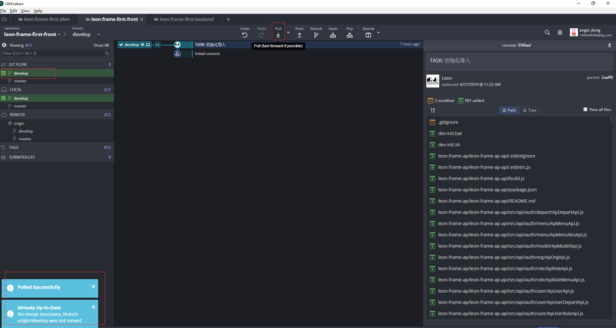
Task: Open the search magnifier icon
Action: [547, 32]
